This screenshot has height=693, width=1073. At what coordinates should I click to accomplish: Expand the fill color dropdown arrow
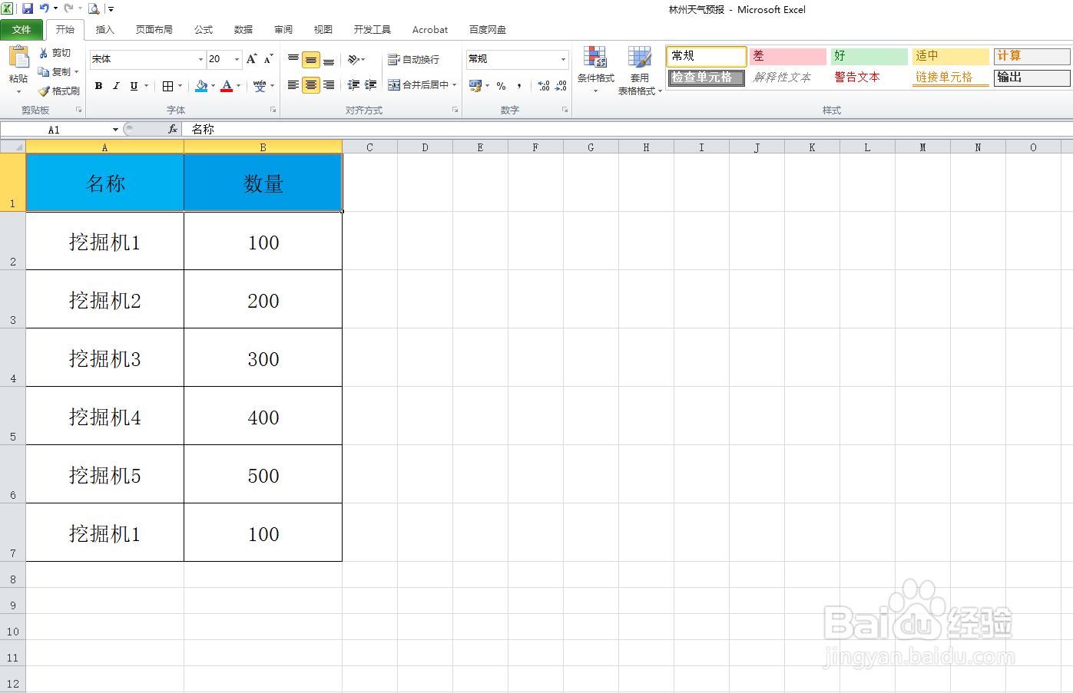pos(213,86)
